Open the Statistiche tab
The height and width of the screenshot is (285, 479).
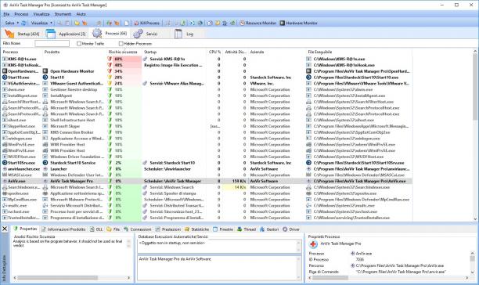tap(197, 229)
